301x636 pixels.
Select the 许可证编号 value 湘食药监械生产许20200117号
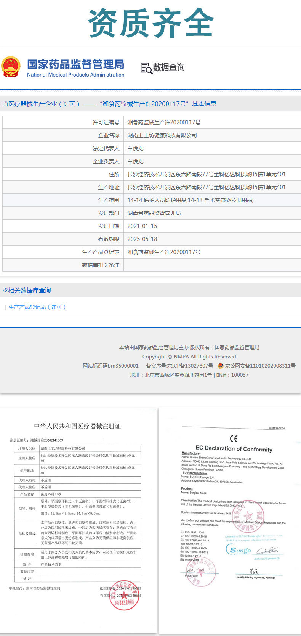tap(164, 122)
